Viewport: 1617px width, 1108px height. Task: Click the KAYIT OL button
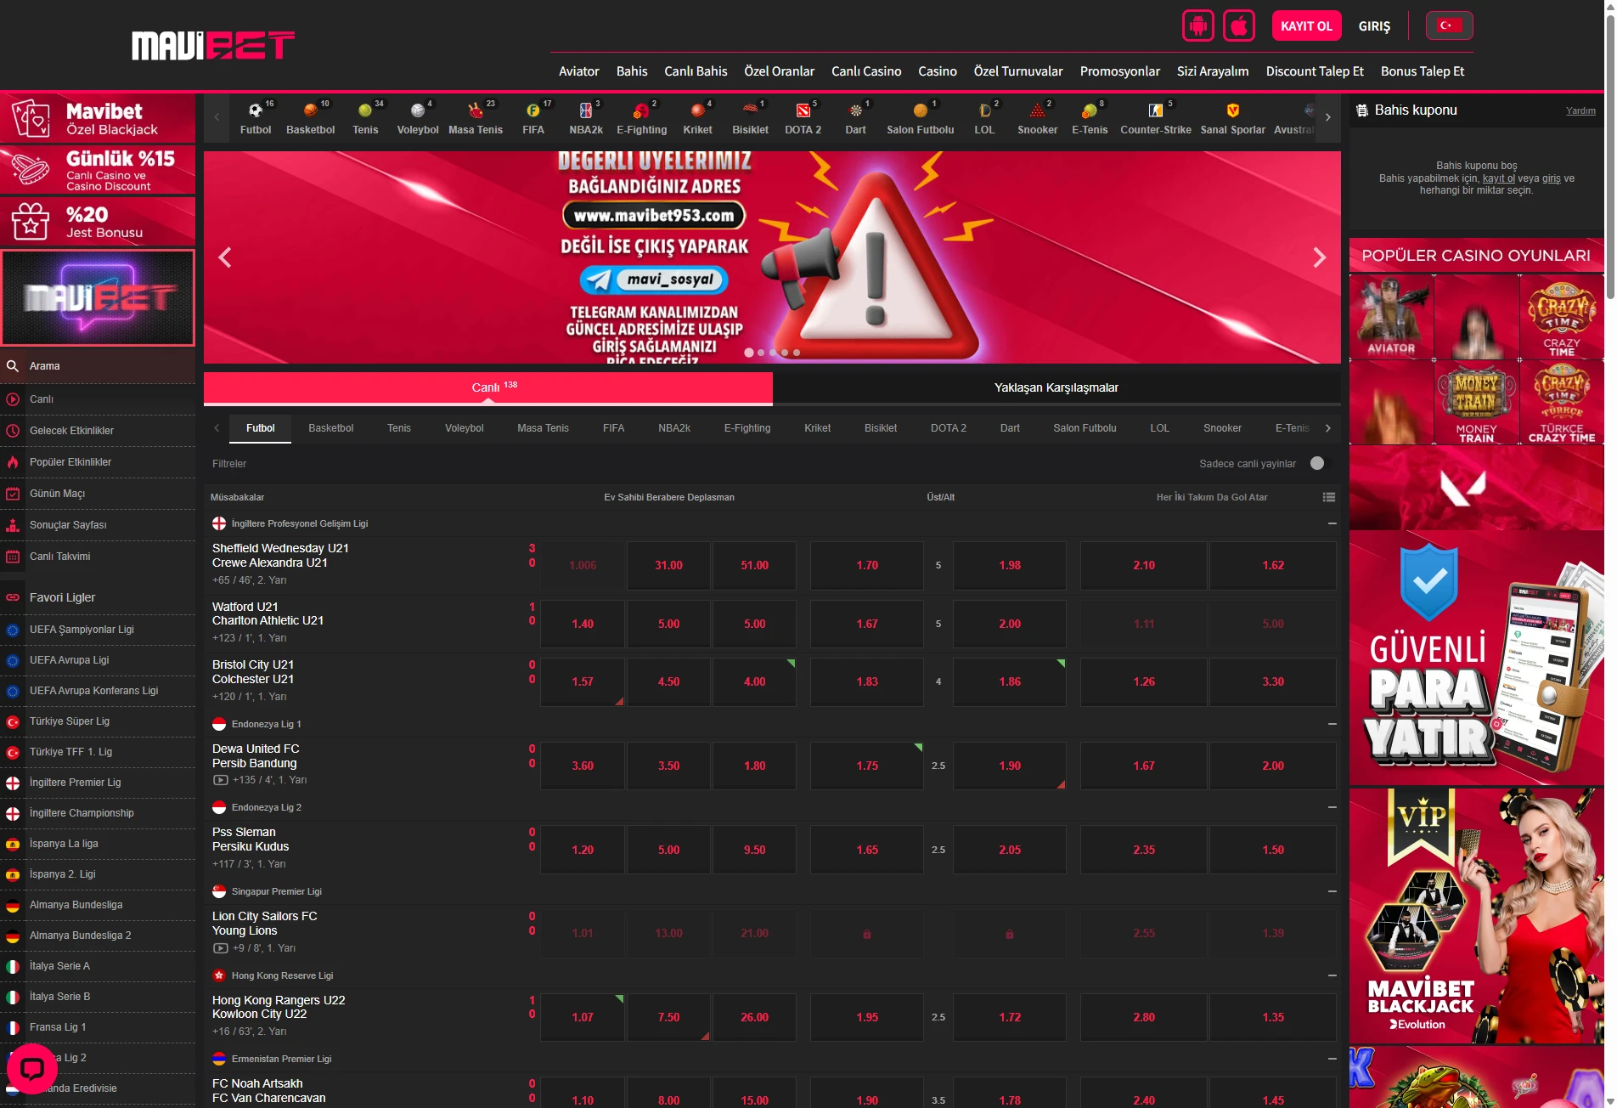tap(1306, 25)
